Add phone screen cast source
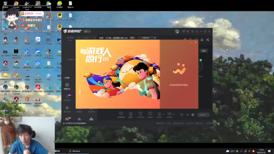Image resolution: width=274 pixels, height=154 pixels. pyautogui.click(x=140, y=115)
